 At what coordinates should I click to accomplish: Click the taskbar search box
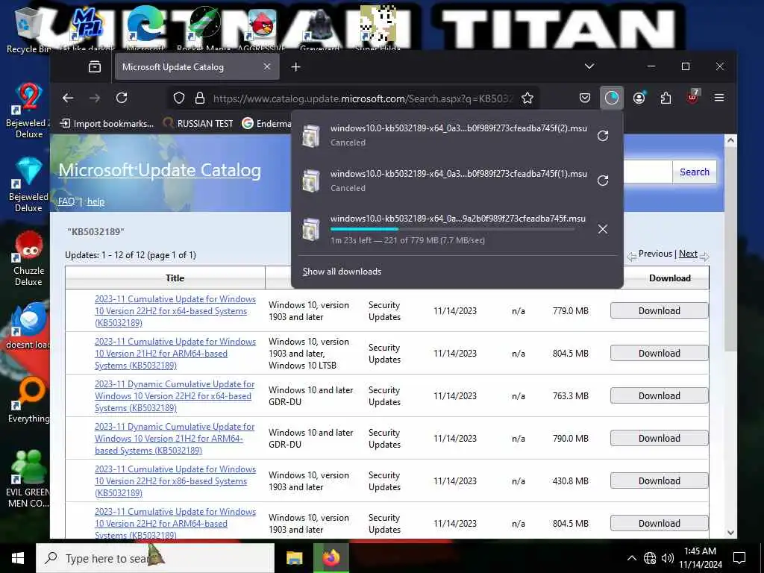point(155,558)
